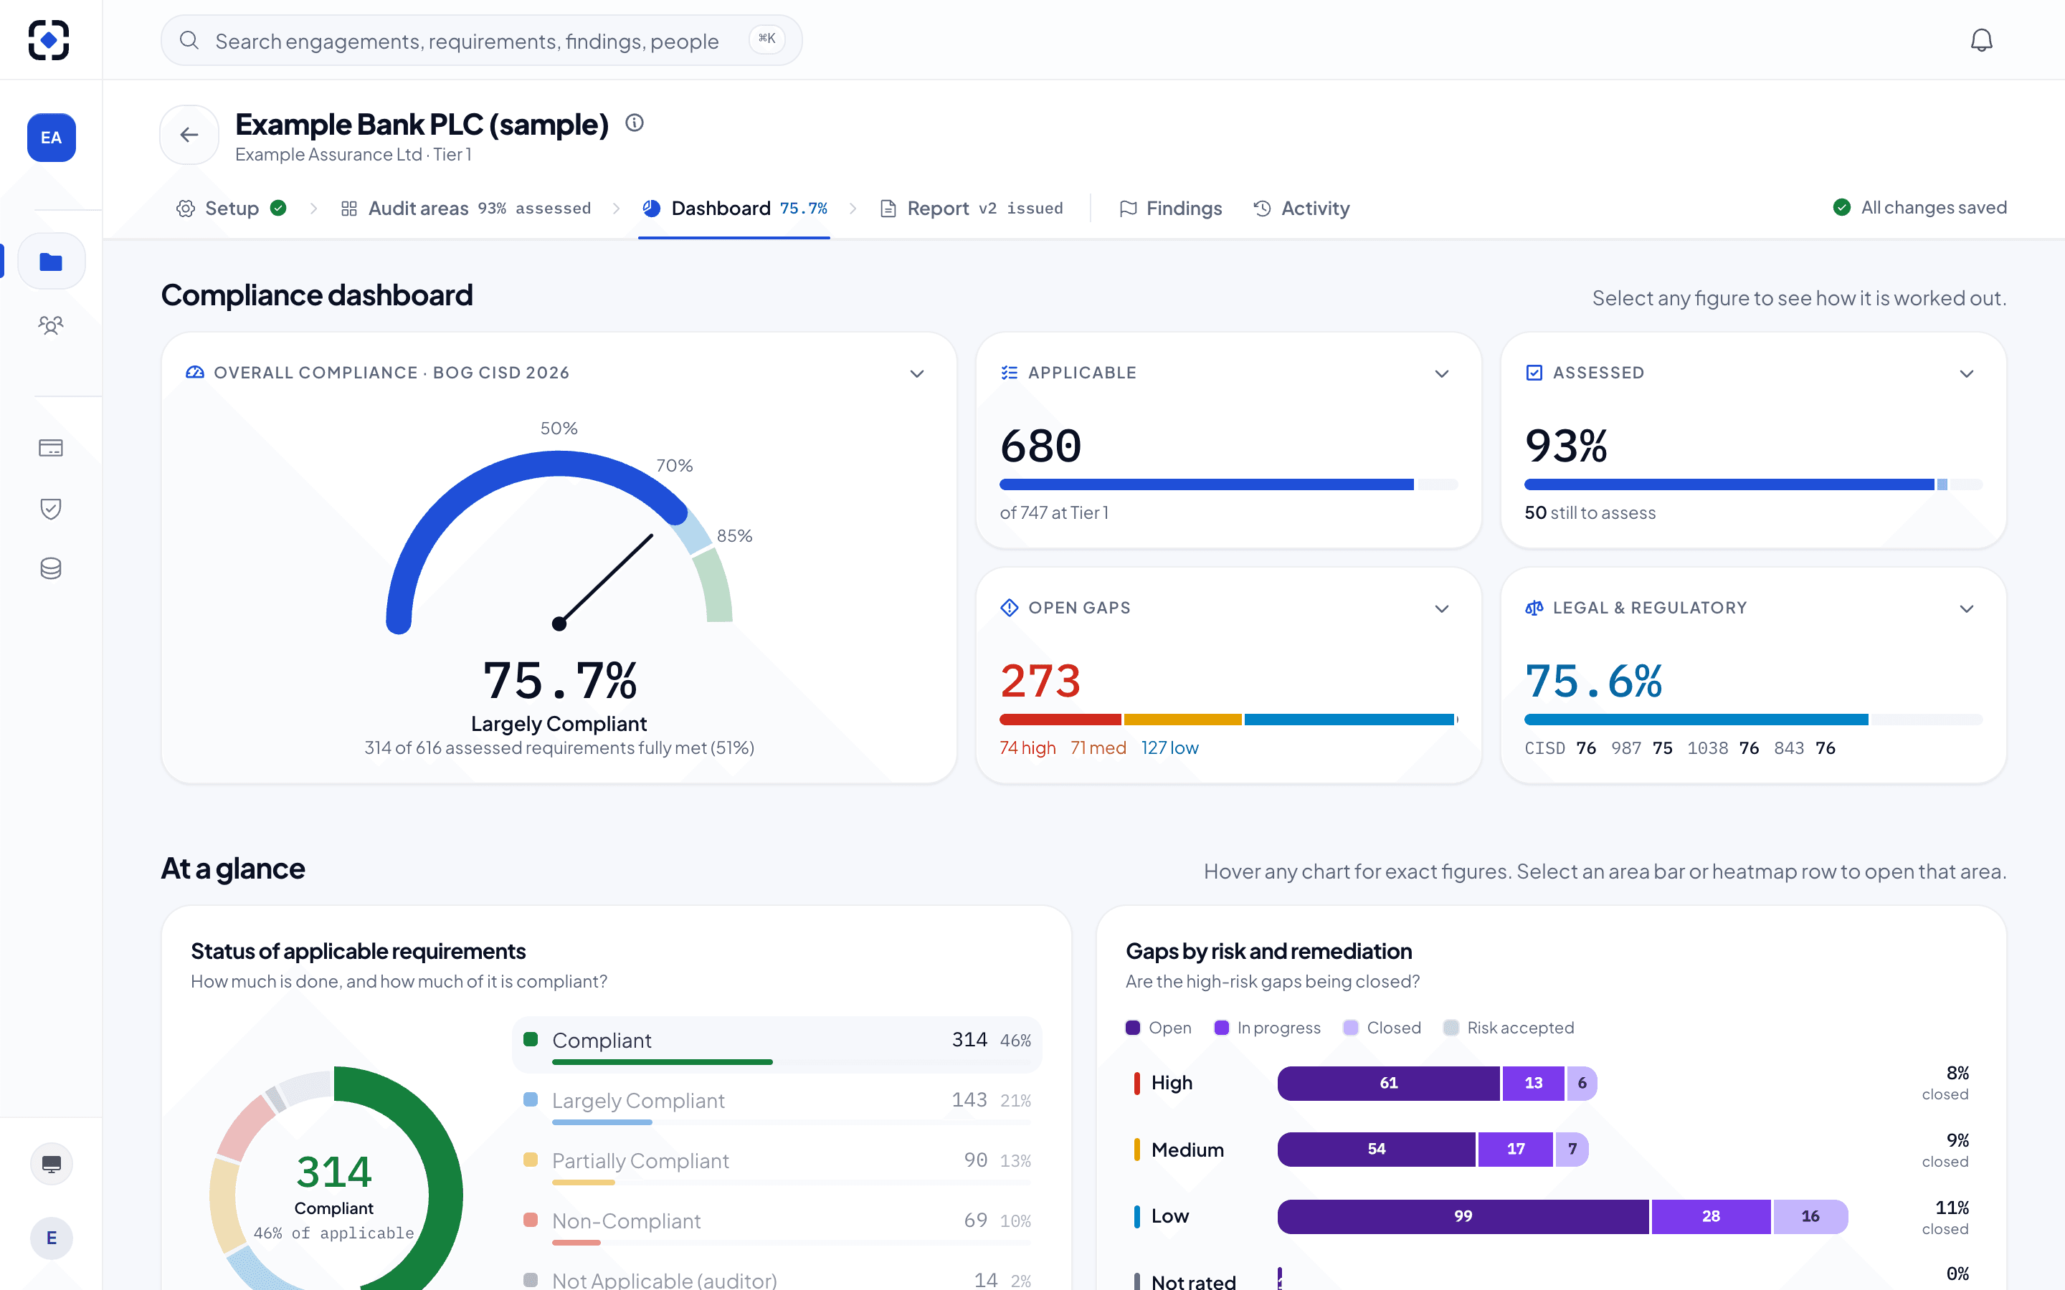Image resolution: width=2065 pixels, height=1290 pixels.
Task: Open the EA workspace avatar
Action: (x=51, y=138)
